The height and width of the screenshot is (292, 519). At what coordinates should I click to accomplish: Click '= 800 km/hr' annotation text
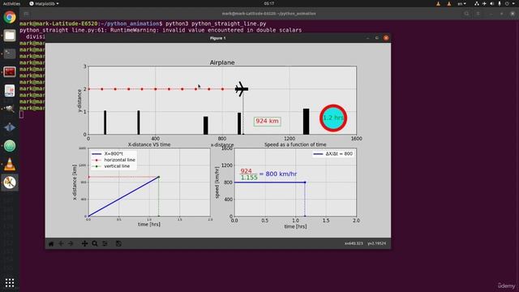[x=278, y=174]
